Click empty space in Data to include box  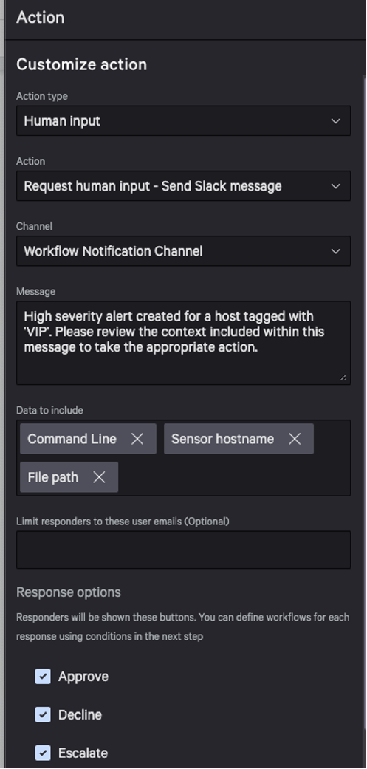pos(236,476)
